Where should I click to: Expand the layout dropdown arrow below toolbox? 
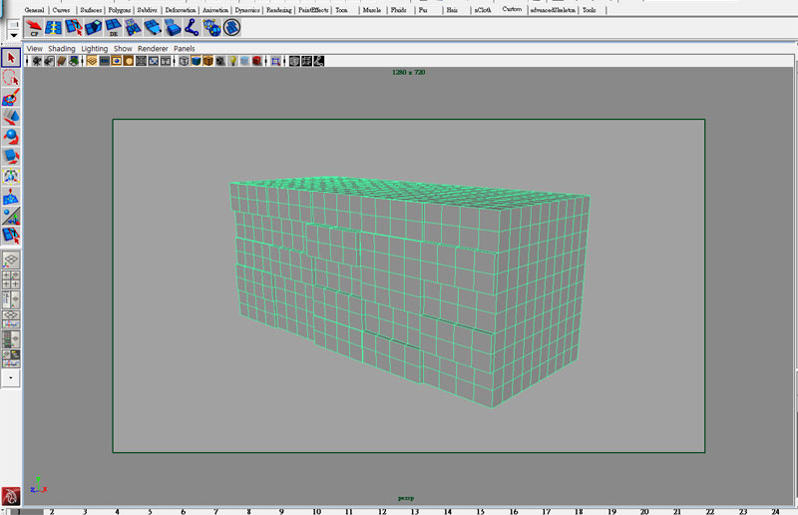11,378
